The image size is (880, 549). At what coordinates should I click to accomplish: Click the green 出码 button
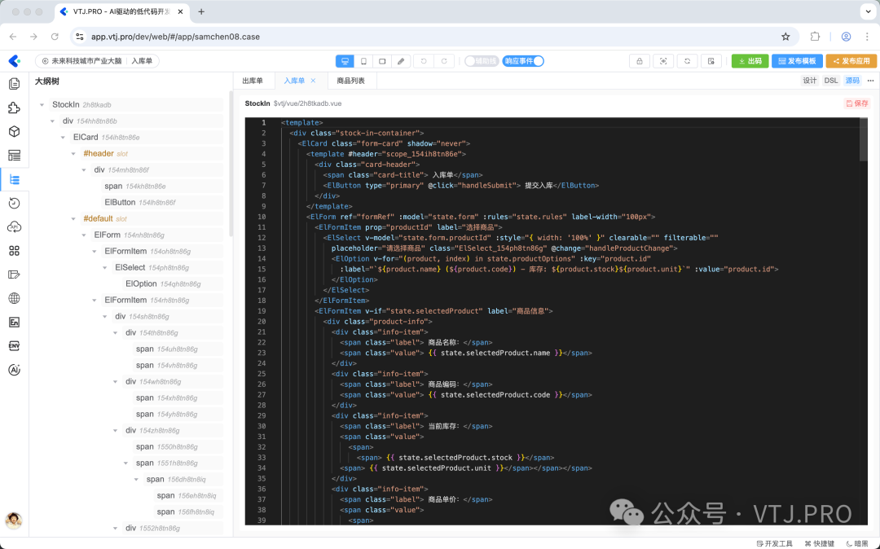tap(750, 61)
